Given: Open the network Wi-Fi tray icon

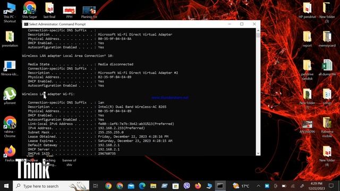Looking at the screenshot, I should click(x=293, y=186).
